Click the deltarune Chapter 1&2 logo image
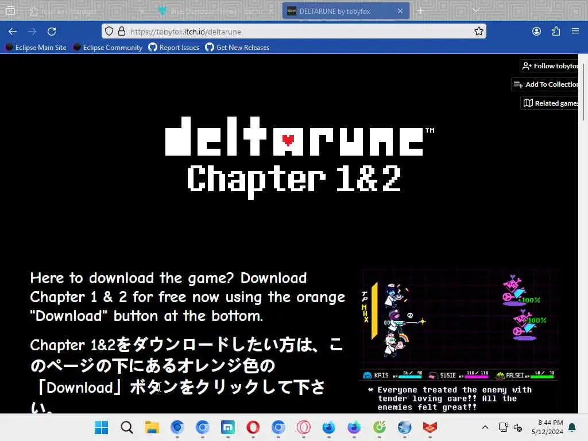Screen dimensions: 588x441 (x=299, y=157)
